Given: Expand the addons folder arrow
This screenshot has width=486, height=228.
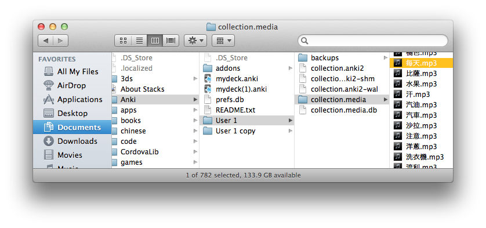Looking at the screenshot, I should coord(291,68).
